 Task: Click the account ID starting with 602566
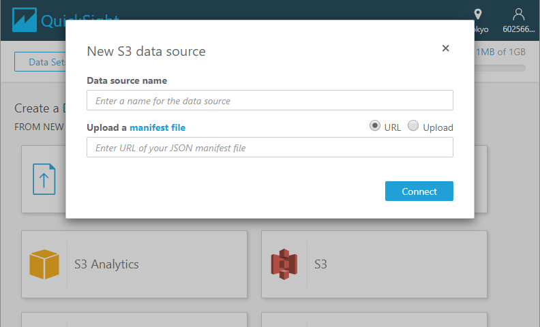tap(520, 29)
